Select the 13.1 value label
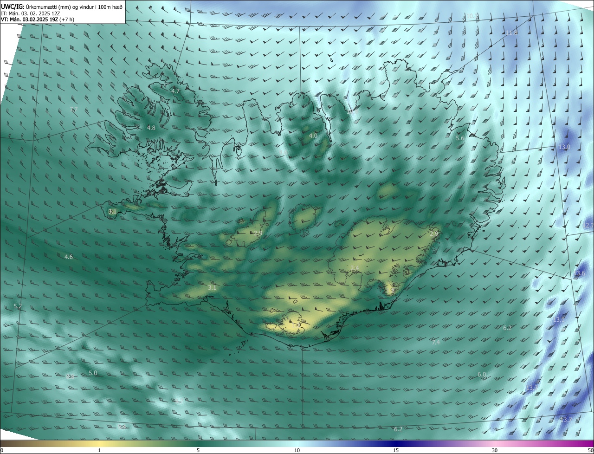594x454 pixels. point(559,320)
